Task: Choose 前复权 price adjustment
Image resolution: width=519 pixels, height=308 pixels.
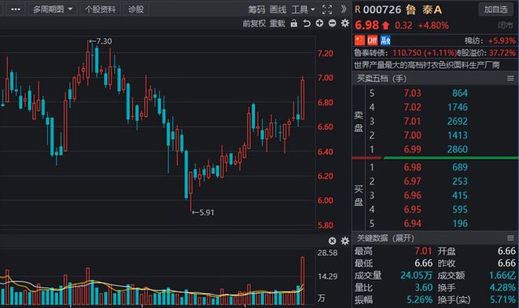Action: pyautogui.click(x=254, y=24)
